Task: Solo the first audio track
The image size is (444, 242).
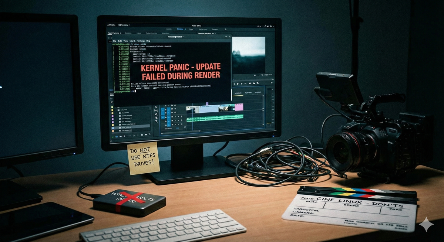Action: click(x=178, y=117)
